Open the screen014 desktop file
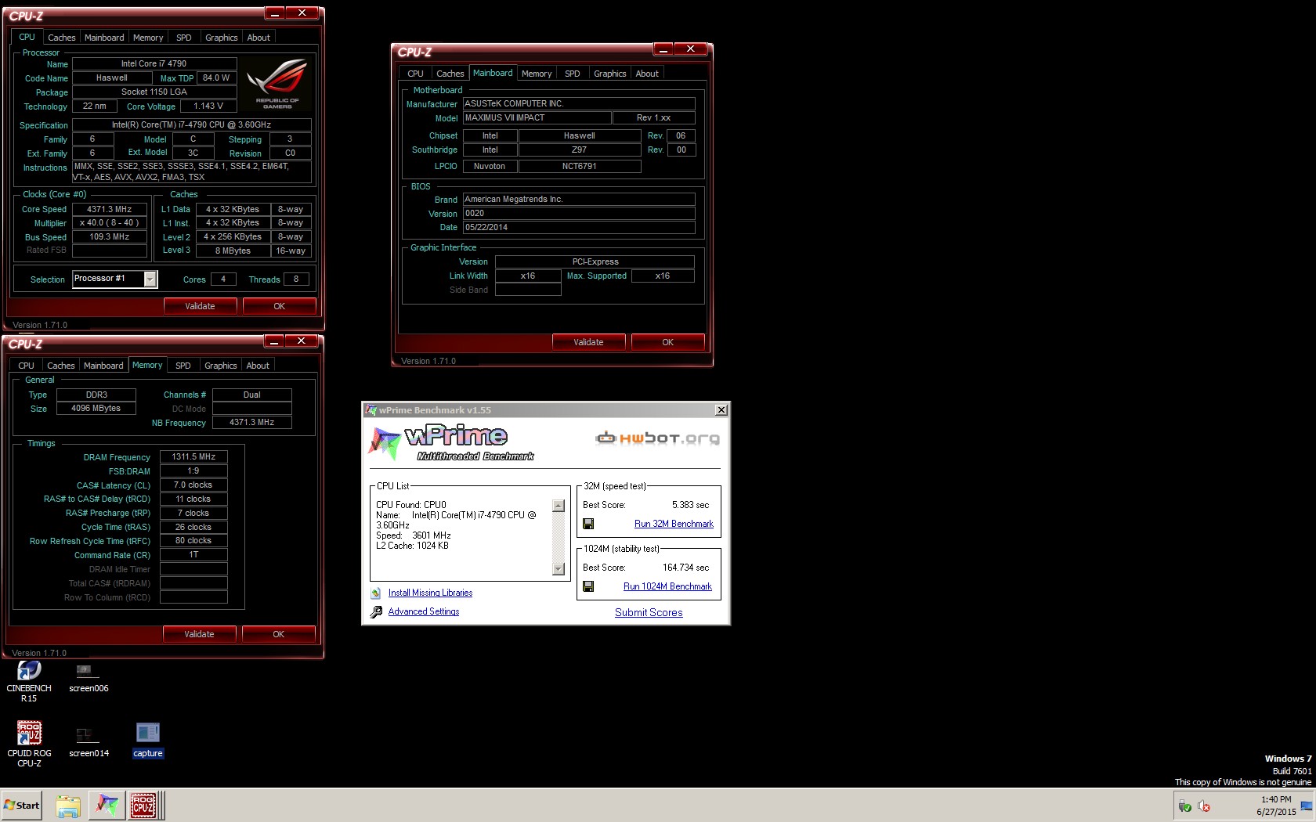Viewport: 1316px width, 822px height. pyautogui.click(x=89, y=742)
